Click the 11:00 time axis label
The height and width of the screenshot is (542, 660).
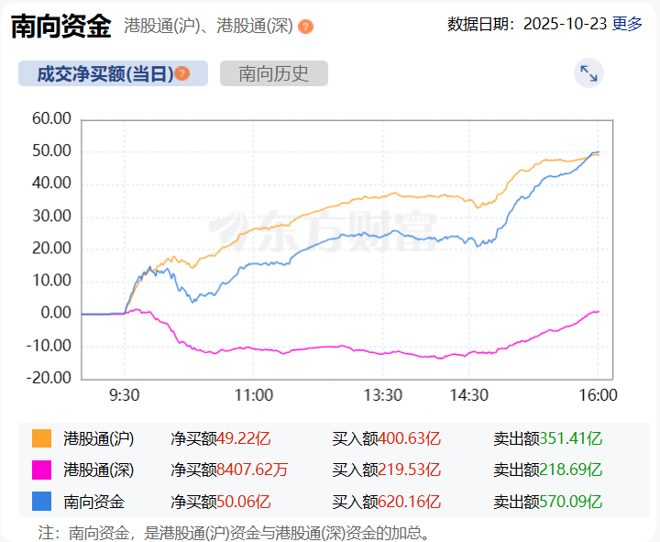[254, 395]
